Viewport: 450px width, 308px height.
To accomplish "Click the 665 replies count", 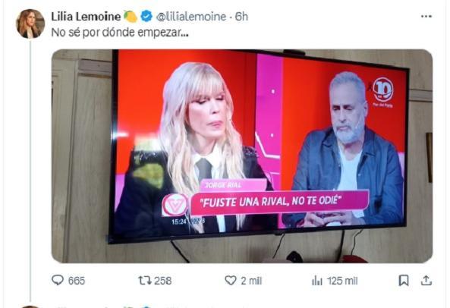I will [x=77, y=281].
